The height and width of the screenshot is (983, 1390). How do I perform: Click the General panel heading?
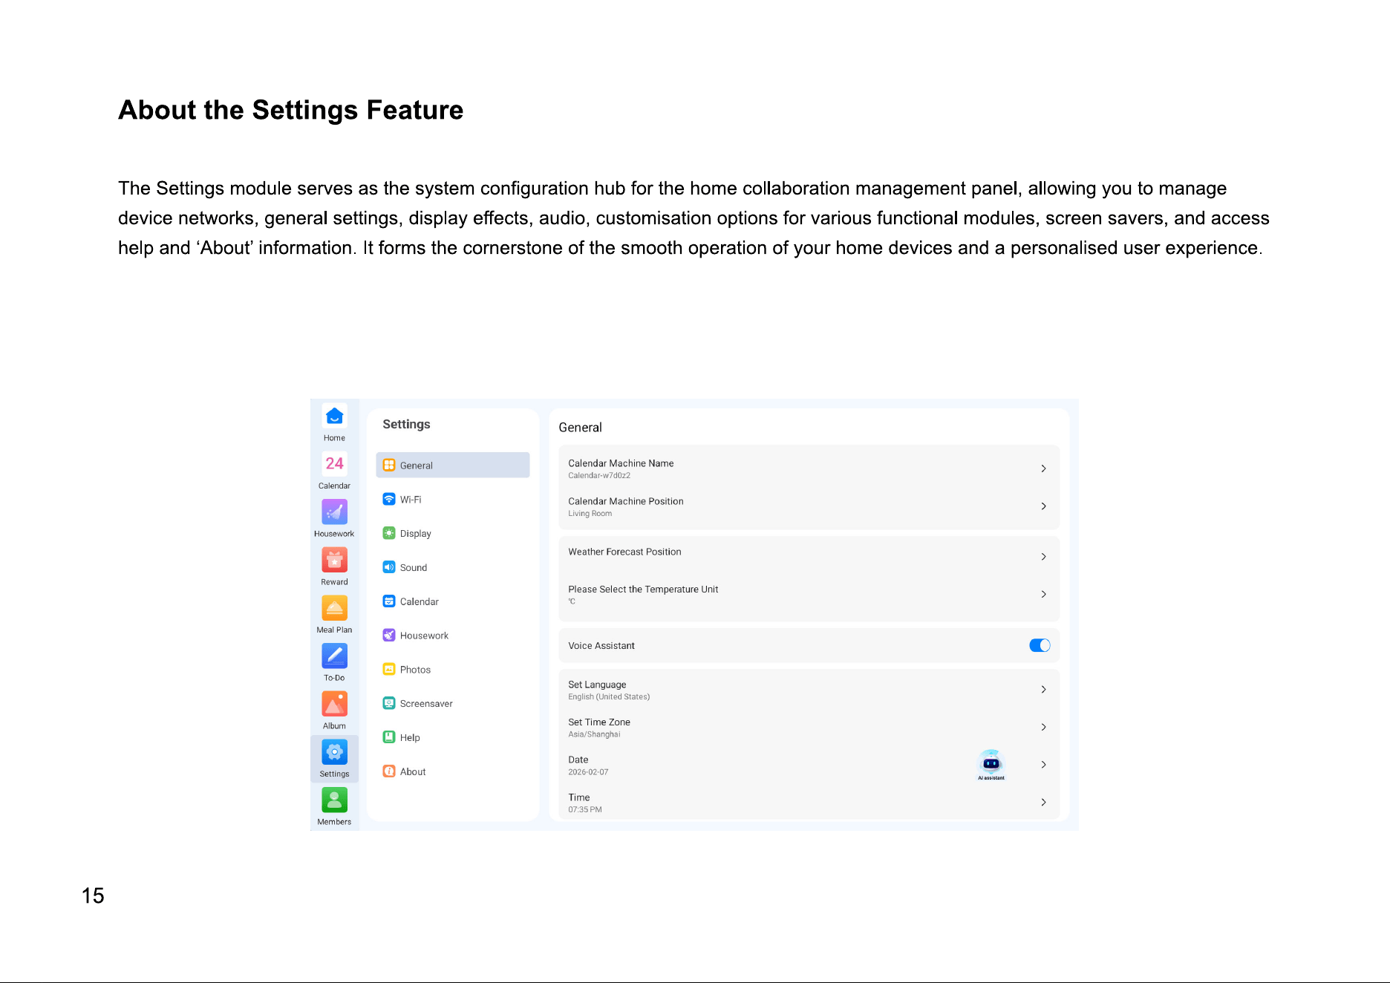580,428
